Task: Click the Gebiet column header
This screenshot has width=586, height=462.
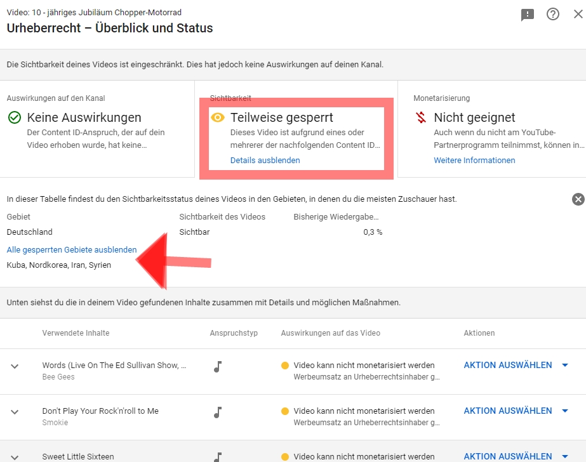Action: coord(18,216)
